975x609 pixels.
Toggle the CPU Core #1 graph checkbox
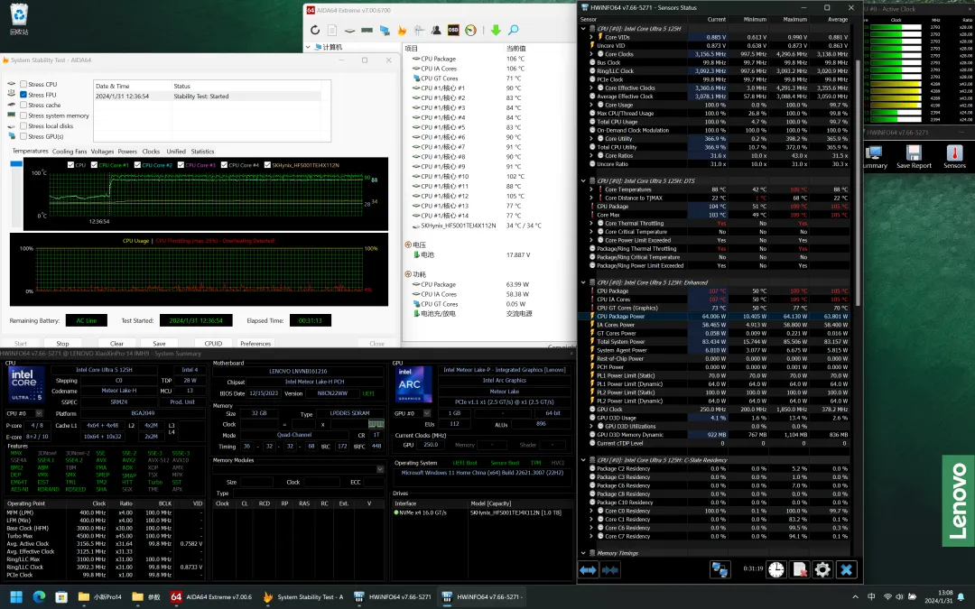coord(94,165)
